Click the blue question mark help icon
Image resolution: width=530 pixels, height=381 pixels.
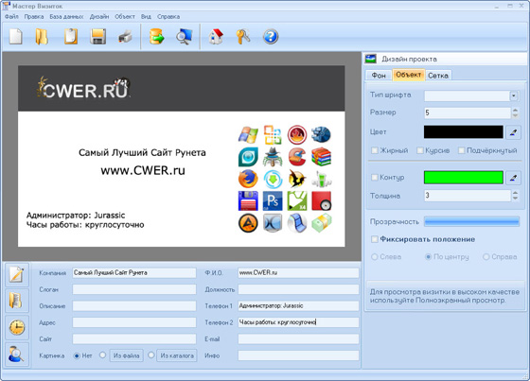pos(271,37)
